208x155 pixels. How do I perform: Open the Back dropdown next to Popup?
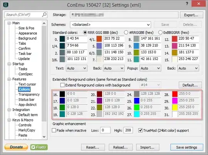pyautogui.click(x=188, y=68)
